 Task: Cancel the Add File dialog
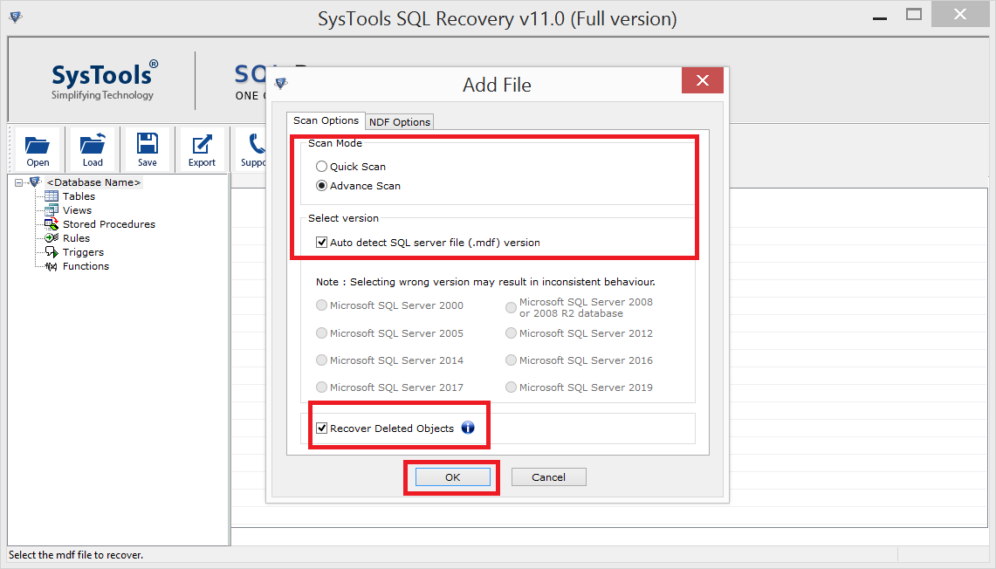548,476
